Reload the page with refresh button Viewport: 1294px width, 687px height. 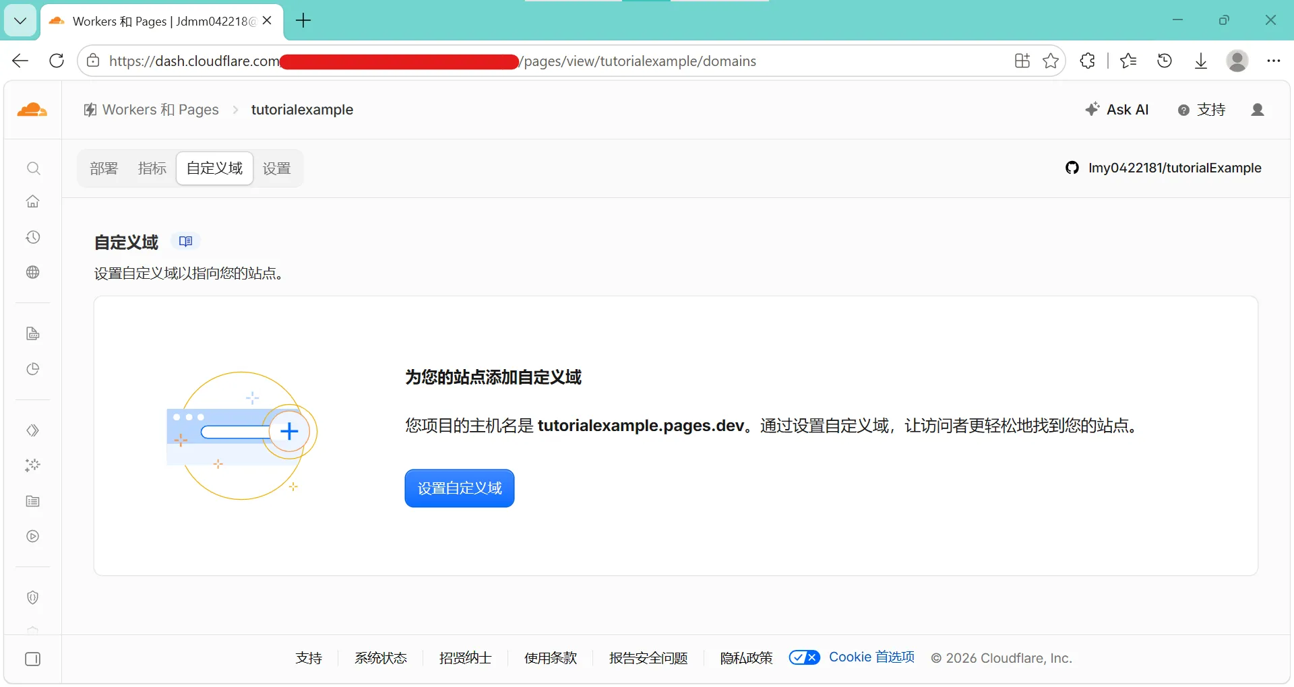coord(57,61)
